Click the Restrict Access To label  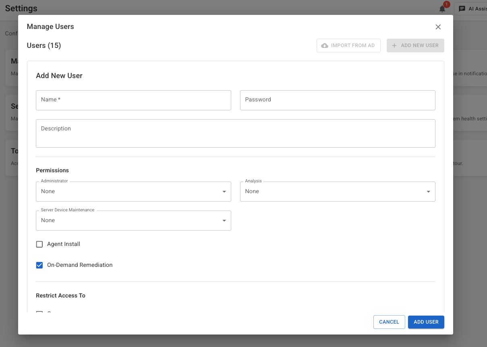pos(60,295)
